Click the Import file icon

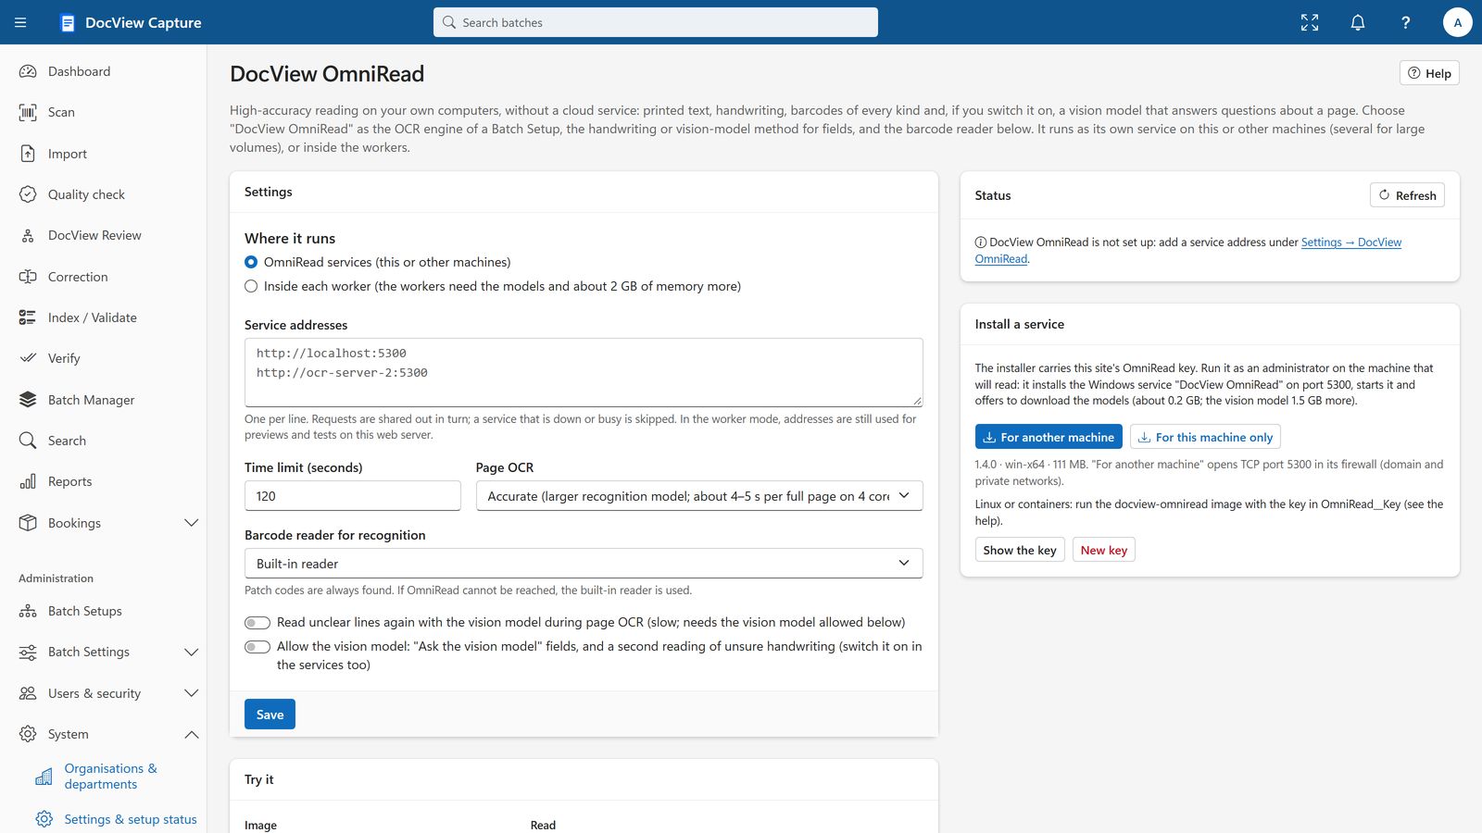[x=28, y=154]
